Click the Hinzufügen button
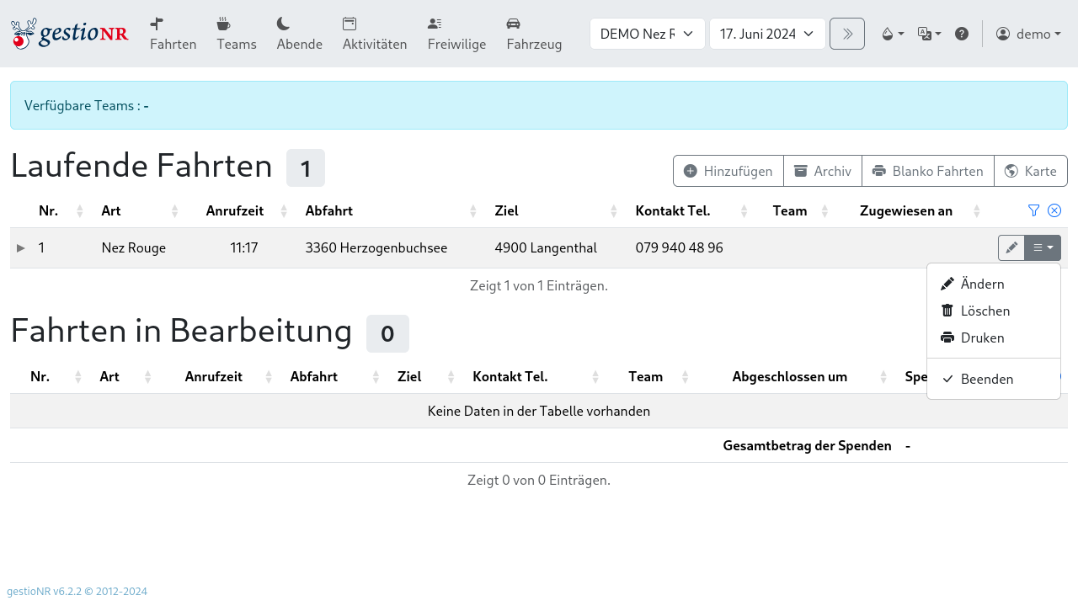This screenshot has width=1078, height=606. [x=728, y=171]
